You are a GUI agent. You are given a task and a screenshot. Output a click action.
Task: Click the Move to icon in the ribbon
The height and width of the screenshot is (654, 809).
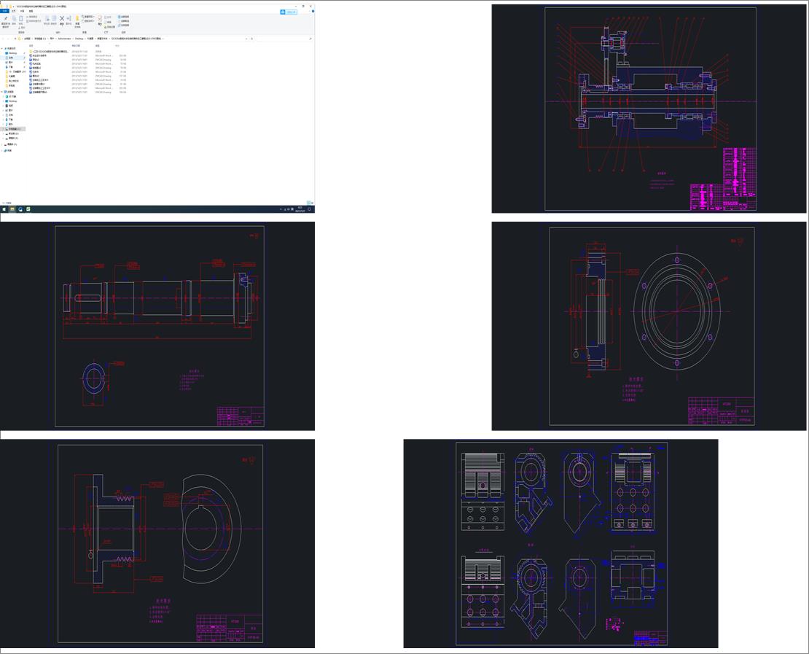pyautogui.click(x=47, y=18)
